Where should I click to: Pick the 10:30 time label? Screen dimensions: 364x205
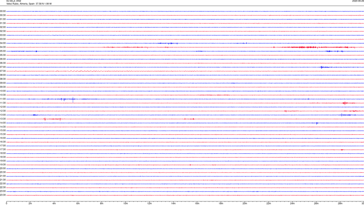click(x=3, y=95)
